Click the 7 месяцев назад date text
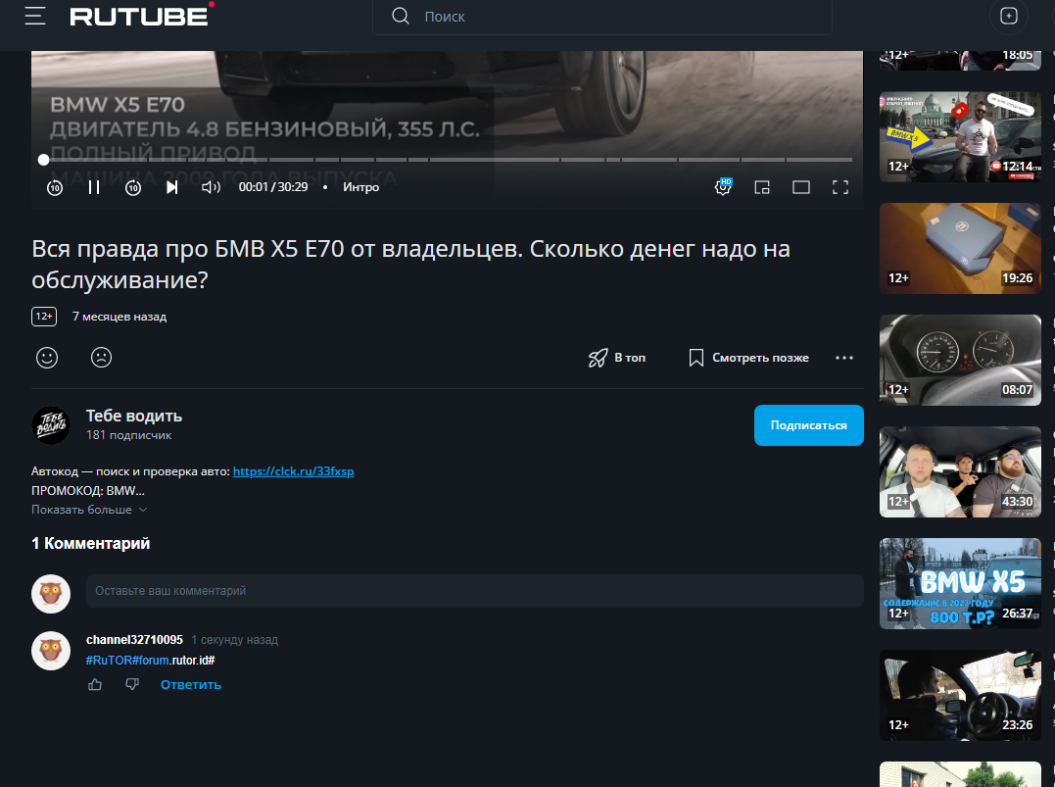The height and width of the screenshot is (787, 1055). pos(120,317)
